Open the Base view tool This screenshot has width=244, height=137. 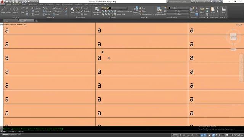[x=223, y=10]
